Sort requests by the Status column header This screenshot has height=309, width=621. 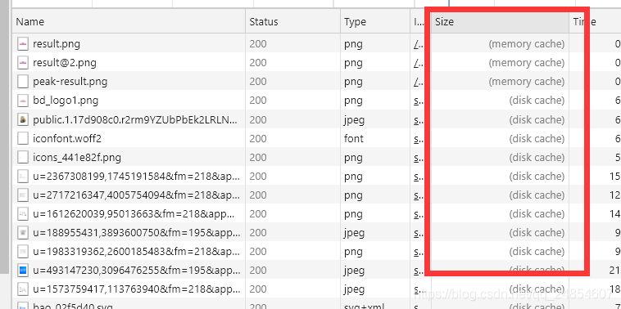pos(292,22)
